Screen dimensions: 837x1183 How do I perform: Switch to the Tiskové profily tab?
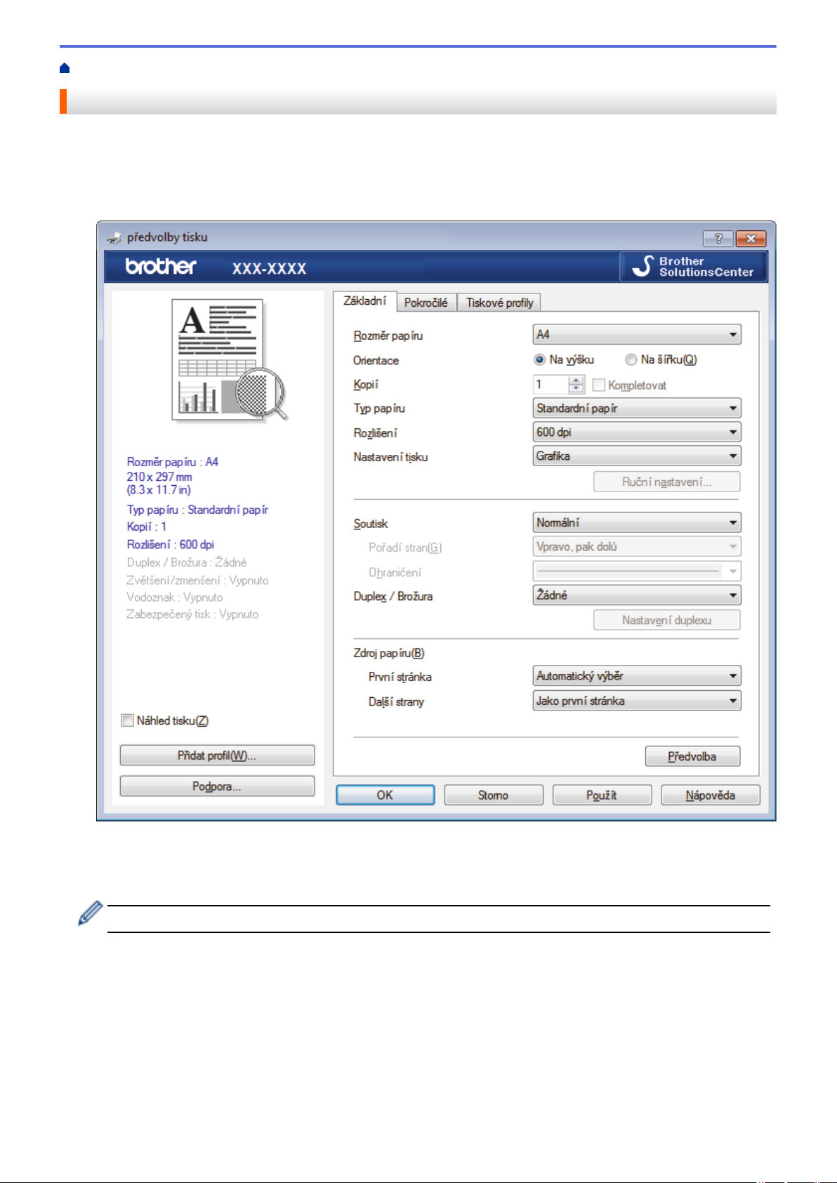tap(499, 303)
